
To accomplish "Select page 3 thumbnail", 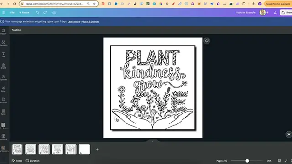I will click(x=44, y=149).
